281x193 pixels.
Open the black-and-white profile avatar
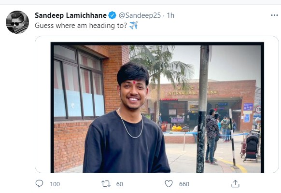click(x=17, y=22)
